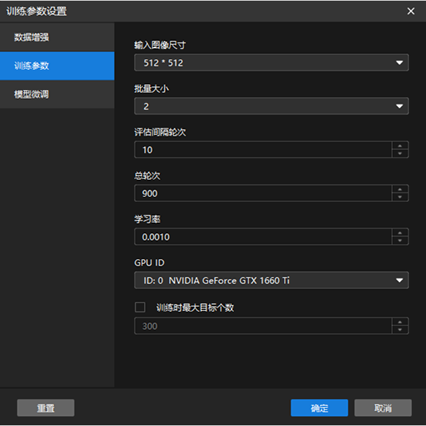
Task: Expand the 批量大小 dropdown
Action: coord(272,106)
